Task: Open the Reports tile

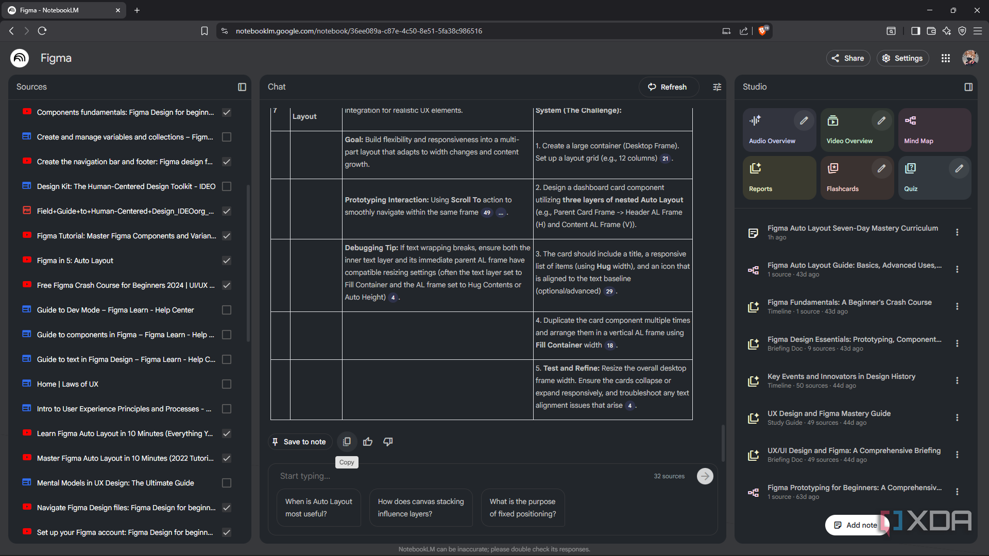Action: 779,178
